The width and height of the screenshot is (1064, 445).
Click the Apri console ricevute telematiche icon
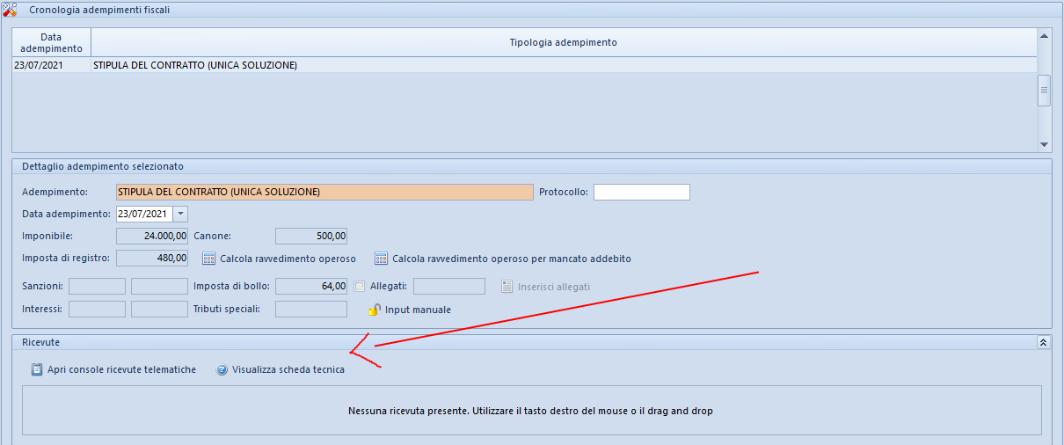point(37,369)
